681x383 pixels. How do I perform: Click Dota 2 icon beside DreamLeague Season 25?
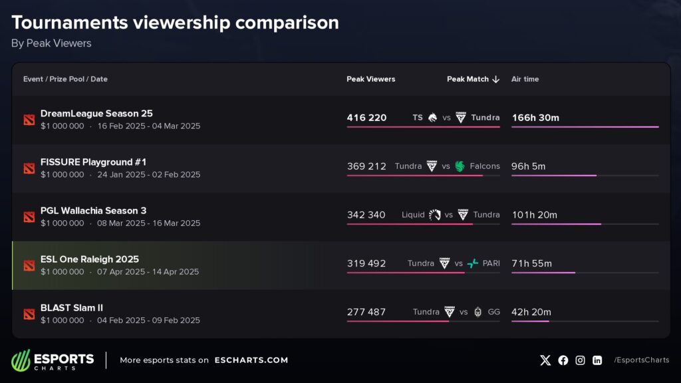29,120
